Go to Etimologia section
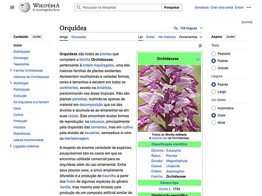The height and width of the screenshot is (196, 262). (21, 58)
